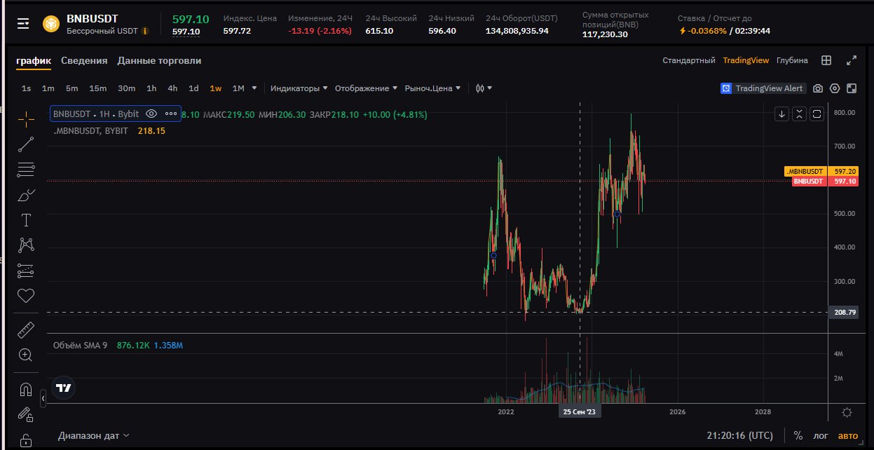874x450 pixels.
Task: Open the Индикаторы dropdown
Action: (x=299, y=88)
